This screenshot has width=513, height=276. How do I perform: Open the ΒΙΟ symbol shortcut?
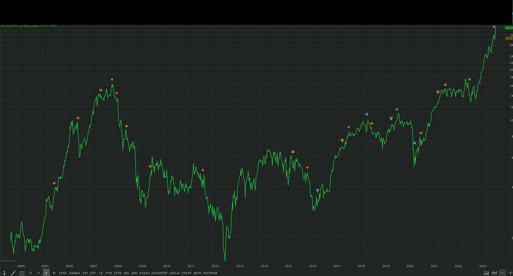click(x=126, y=273)
